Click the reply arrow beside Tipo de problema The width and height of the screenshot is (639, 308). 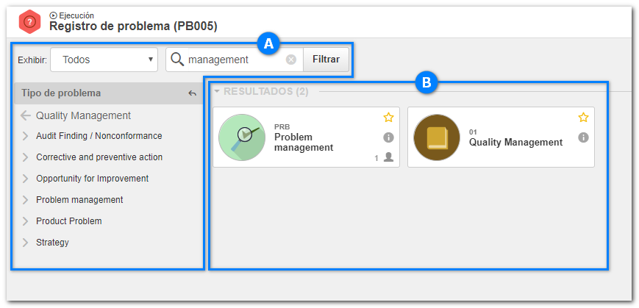click(x=193, y=93)
